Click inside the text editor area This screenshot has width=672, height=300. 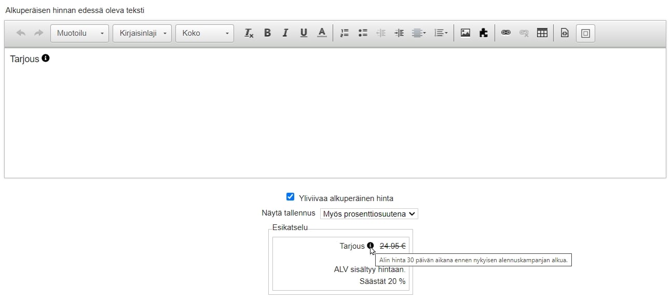pos(335,113)
